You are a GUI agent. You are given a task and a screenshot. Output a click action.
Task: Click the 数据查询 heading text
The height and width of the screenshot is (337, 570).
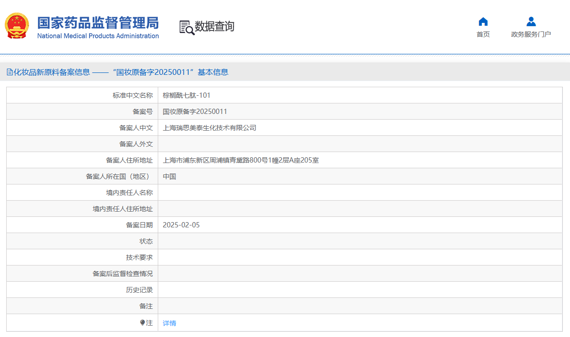coord(214,27)
